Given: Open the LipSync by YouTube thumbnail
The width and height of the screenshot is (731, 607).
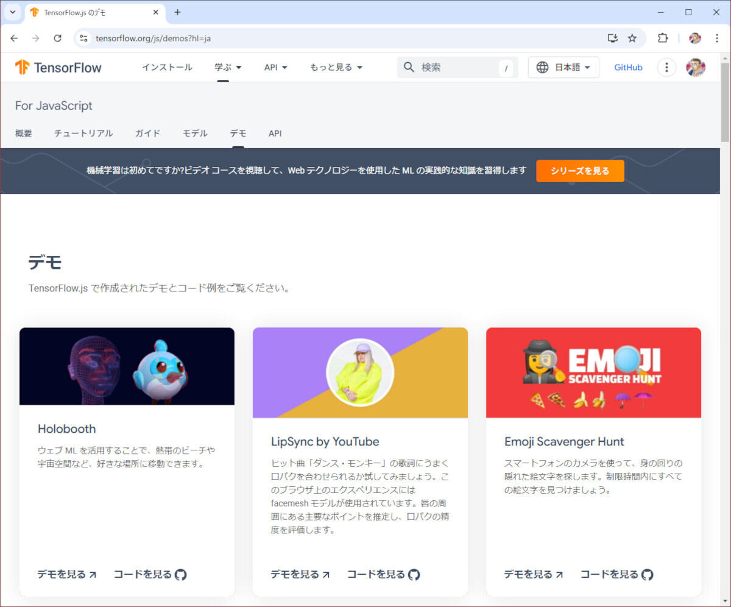Looking at the screenshot, I should pyautogui.click(x=360, y=373).
